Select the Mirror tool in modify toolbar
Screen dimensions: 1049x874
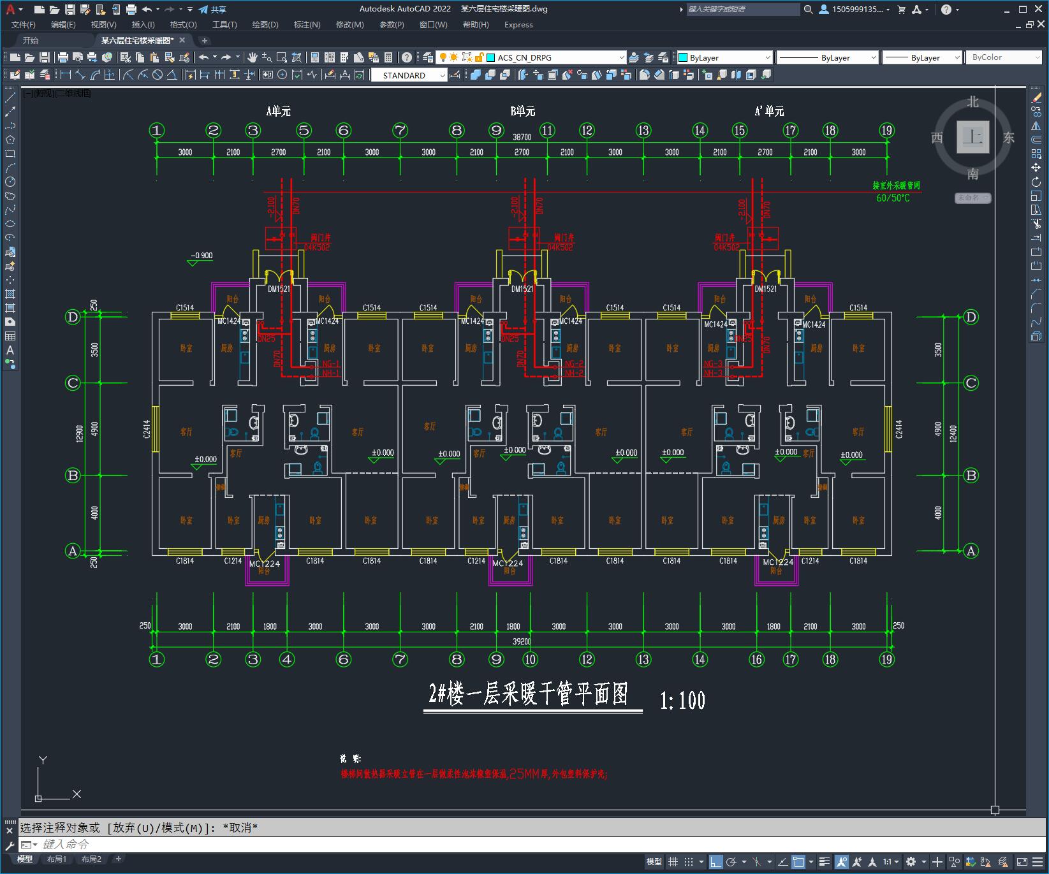(1036, 126)
